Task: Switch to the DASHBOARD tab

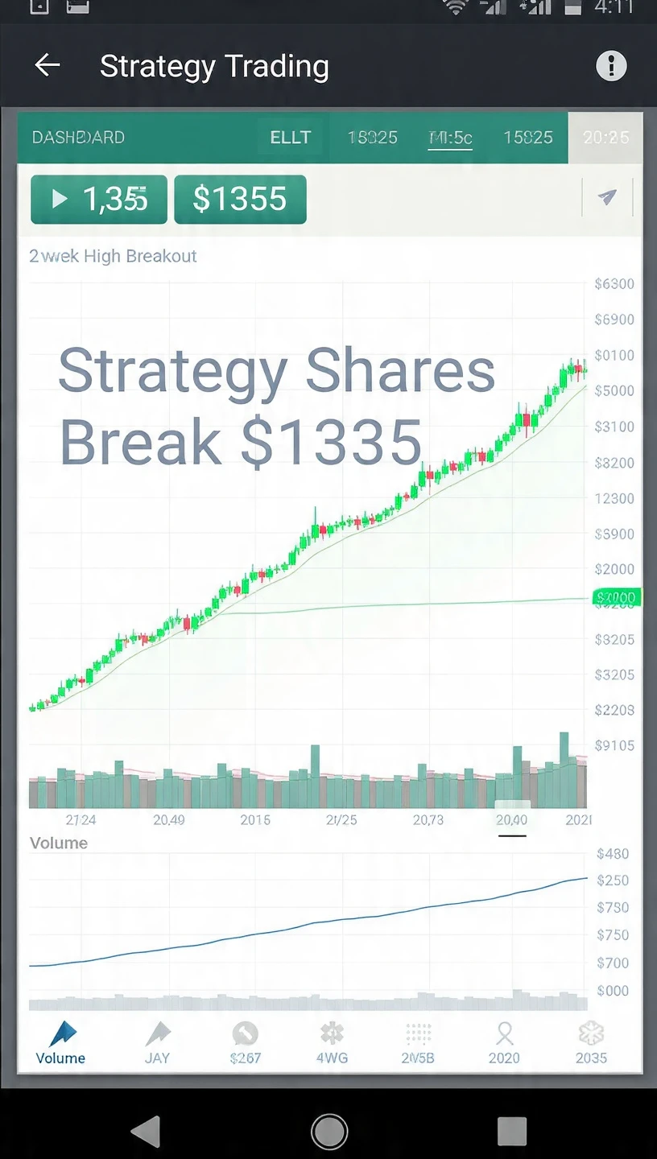Action: click(78, 138)
